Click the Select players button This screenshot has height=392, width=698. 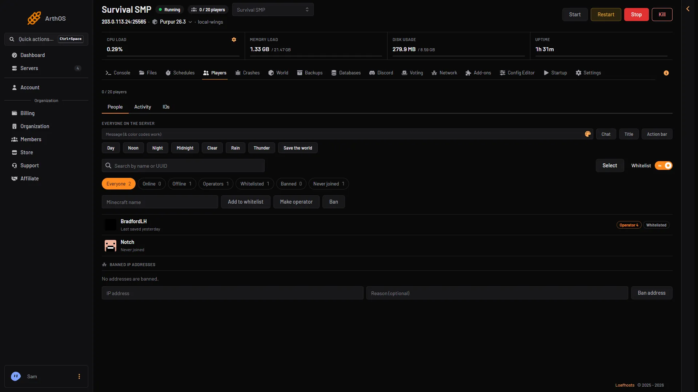610,166
